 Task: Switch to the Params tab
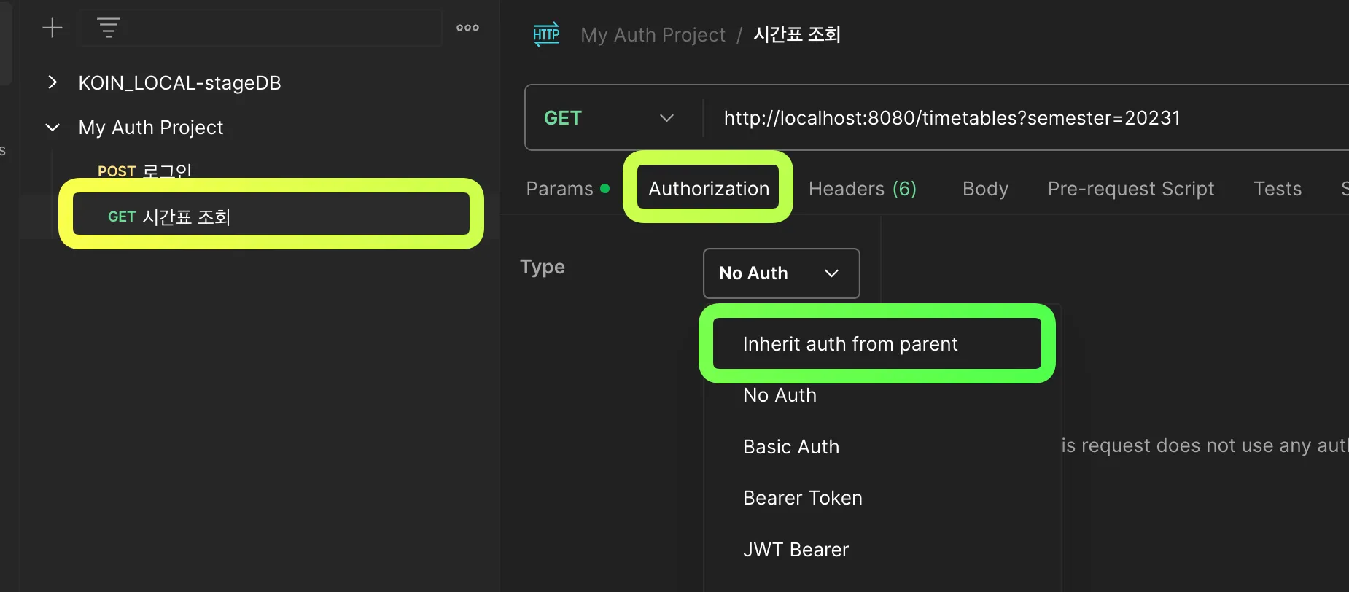click(559, 189)
